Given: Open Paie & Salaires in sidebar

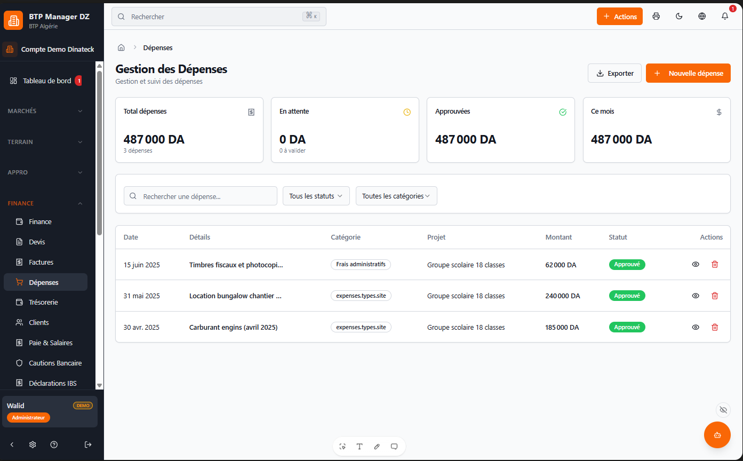Looking at the screenshot, I should coord(45,343).
